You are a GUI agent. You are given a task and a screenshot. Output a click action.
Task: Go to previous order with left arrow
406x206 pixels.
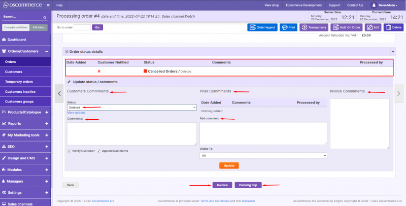click(x=58, y=93)
